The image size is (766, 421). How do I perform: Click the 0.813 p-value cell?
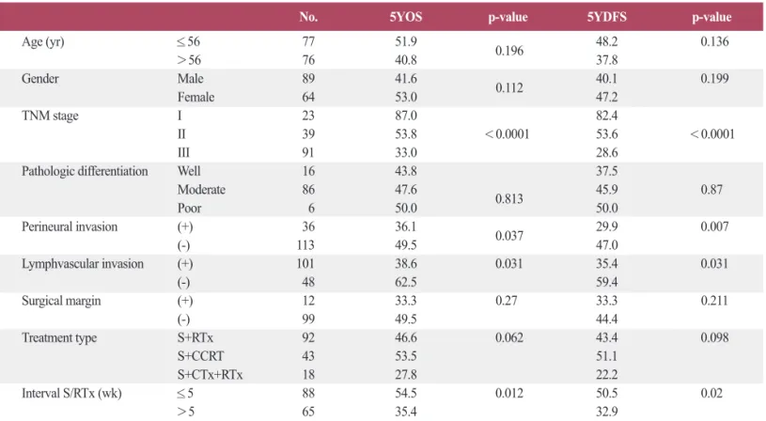coord(509,199)
